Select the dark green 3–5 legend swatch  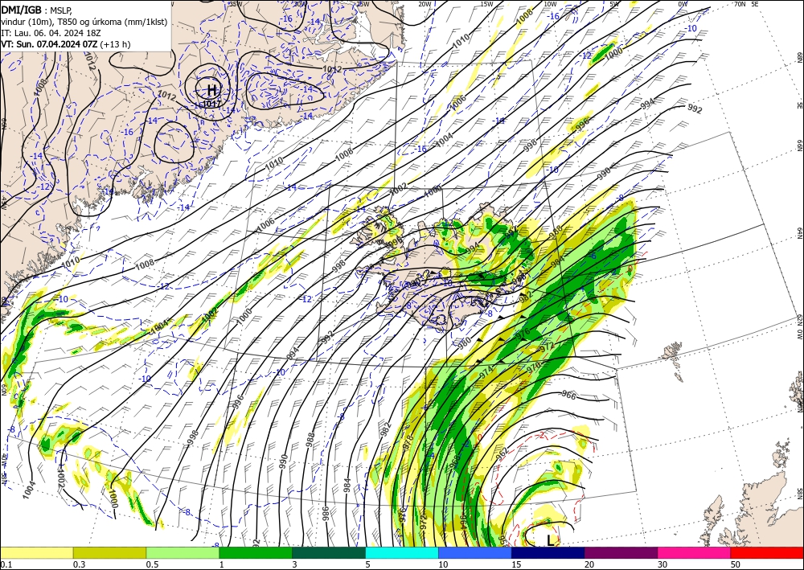click(329, 552)
